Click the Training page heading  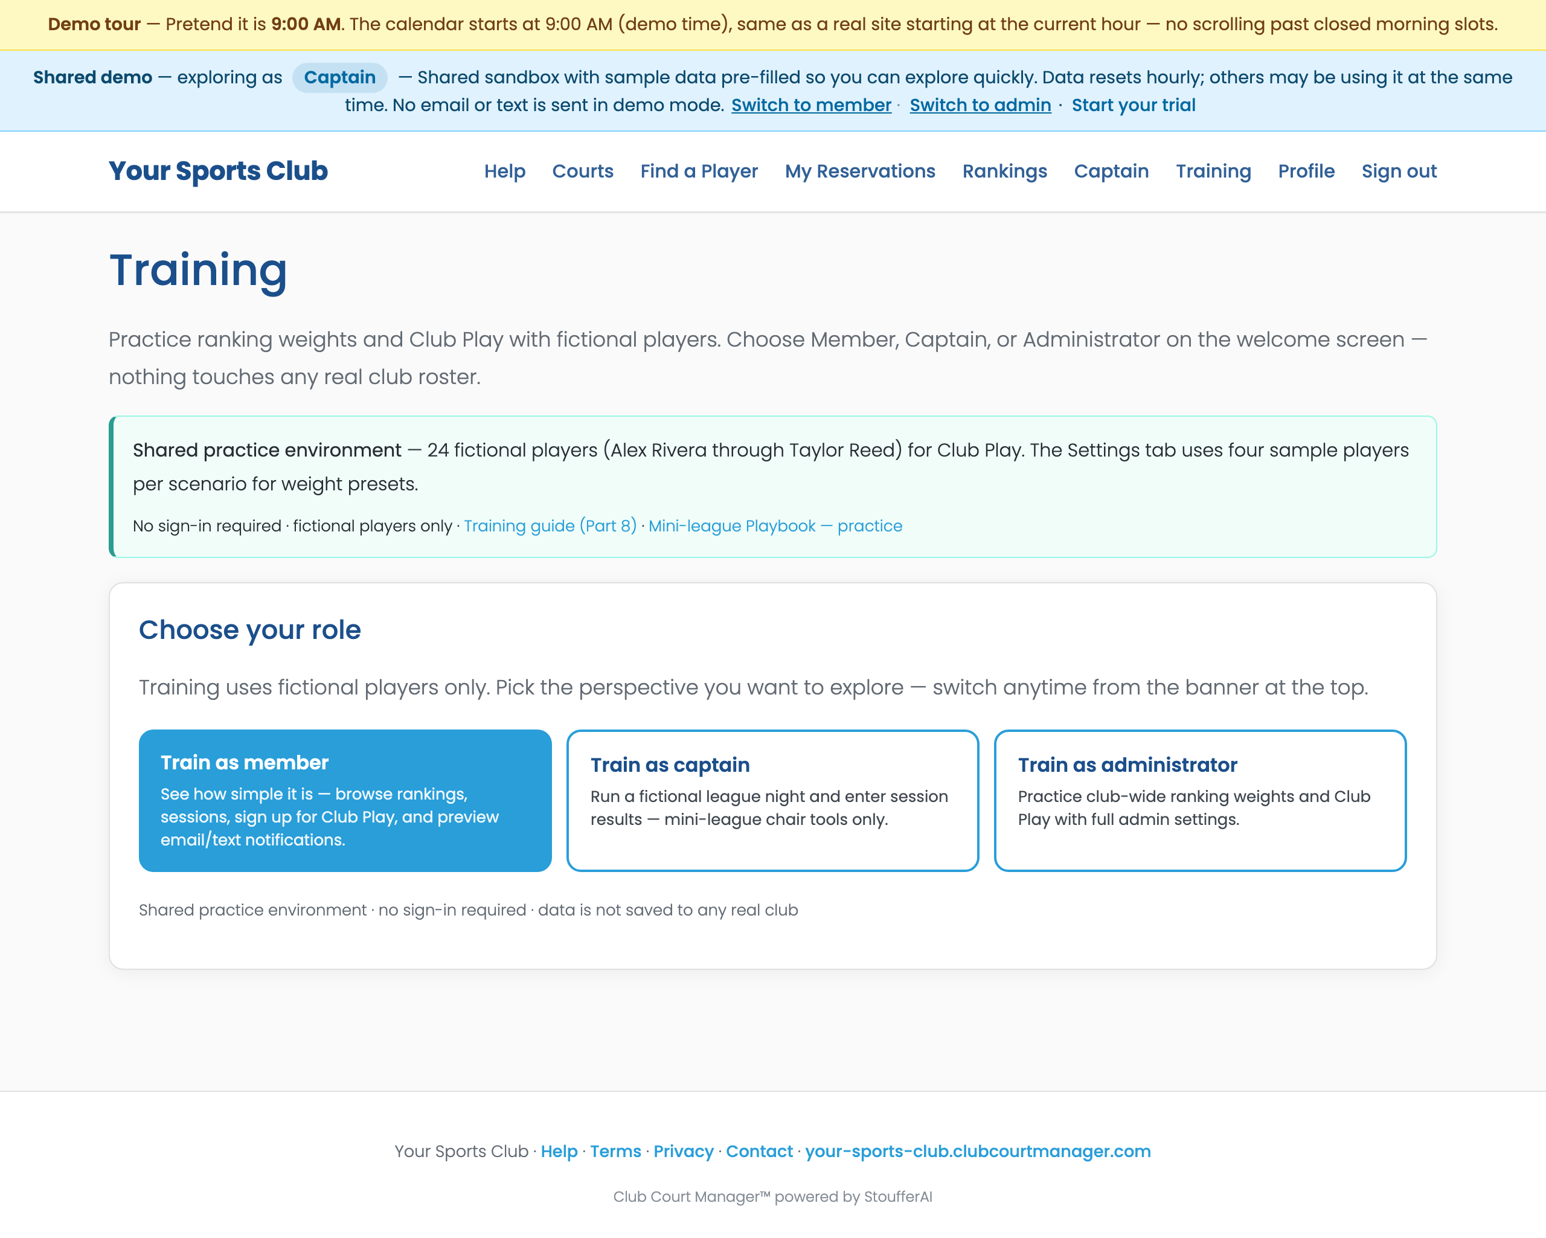pyautogui.click(x=198, y=271)
